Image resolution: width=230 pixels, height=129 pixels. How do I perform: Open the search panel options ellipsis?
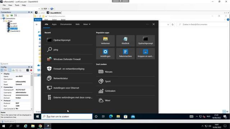(147, 24)
